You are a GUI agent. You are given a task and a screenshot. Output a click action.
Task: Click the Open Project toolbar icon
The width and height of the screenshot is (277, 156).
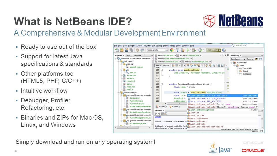(126, 50)
